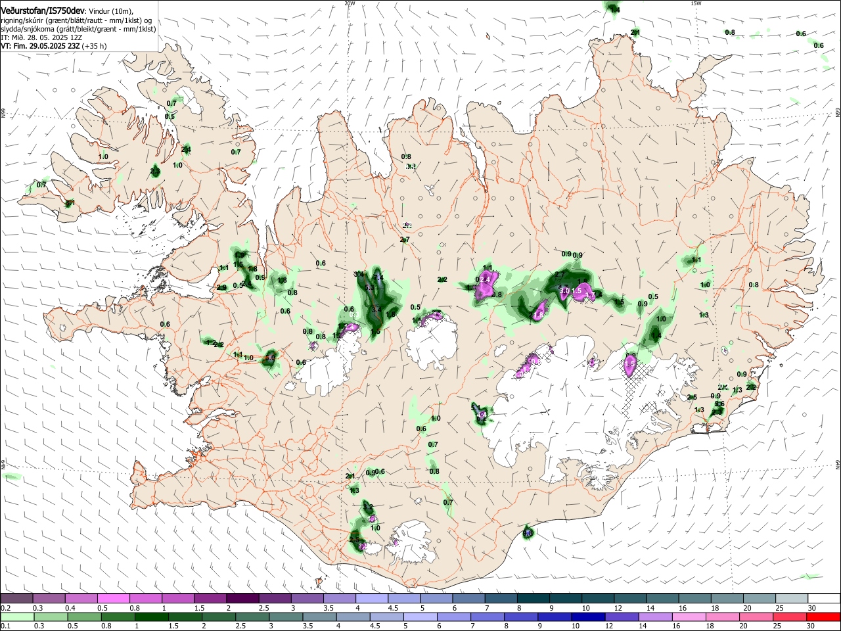
Task: Click the 15W longitude label at top
Action: (696, 3)
